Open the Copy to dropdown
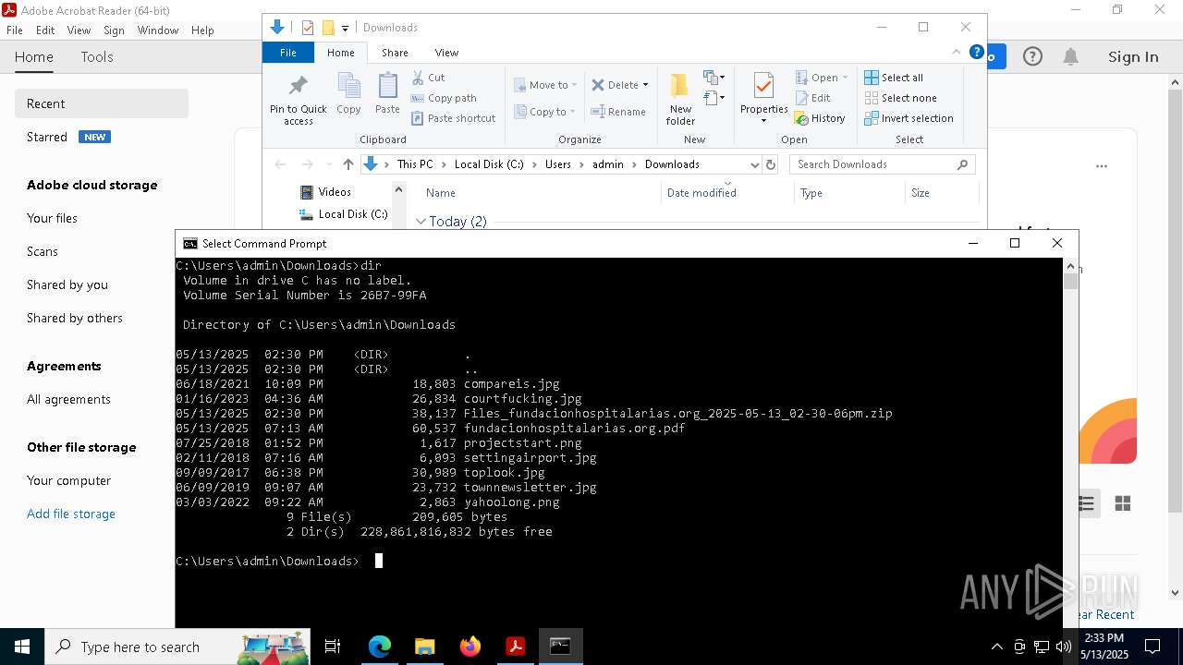This screenshot has height=665, width=1183. (x=545, y=112)
